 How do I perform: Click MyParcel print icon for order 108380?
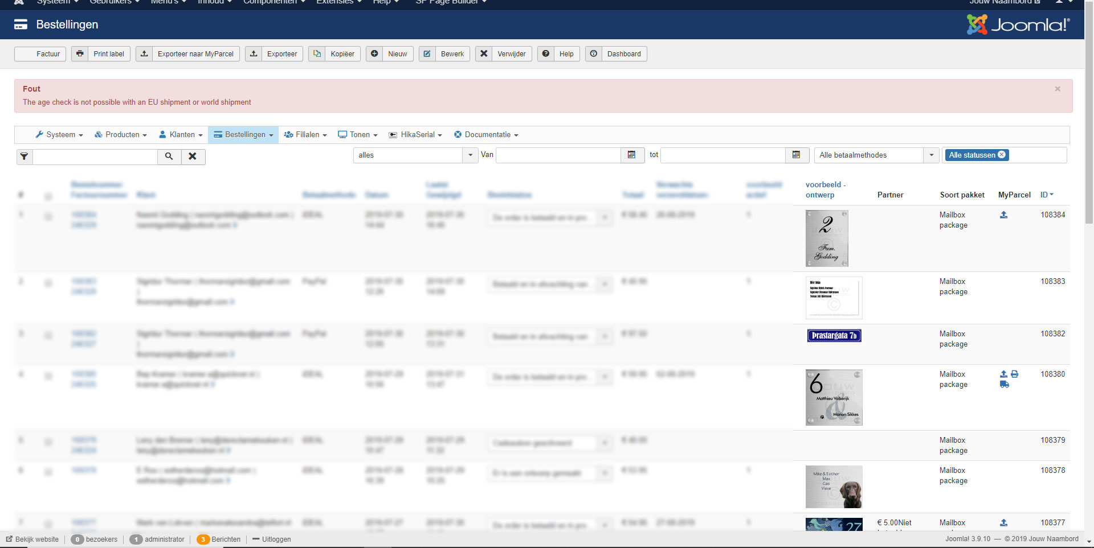click(x=1014, y=374)
